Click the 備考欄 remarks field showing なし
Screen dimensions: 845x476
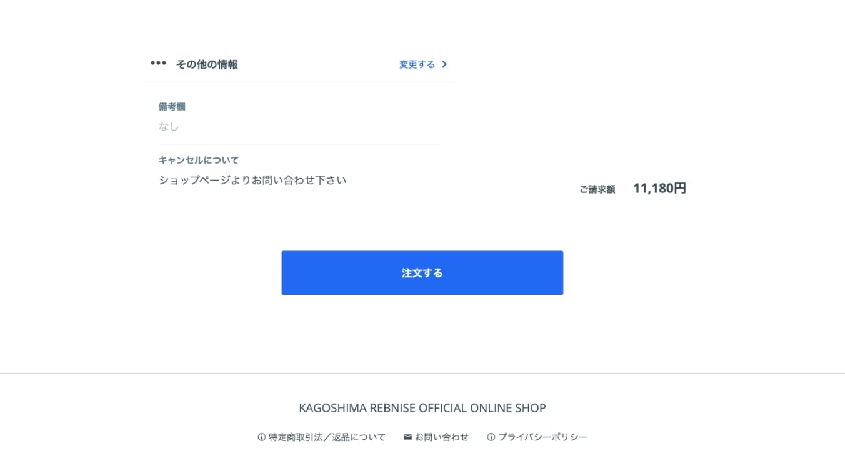pos(169,126)
